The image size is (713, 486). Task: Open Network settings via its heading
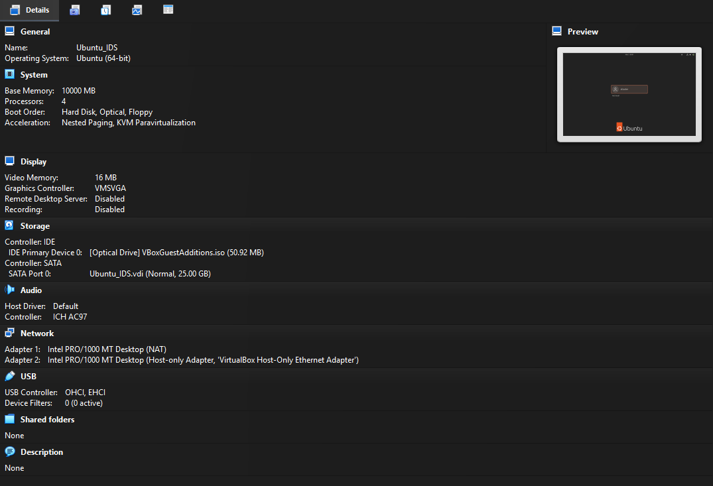tap(37, 334)
